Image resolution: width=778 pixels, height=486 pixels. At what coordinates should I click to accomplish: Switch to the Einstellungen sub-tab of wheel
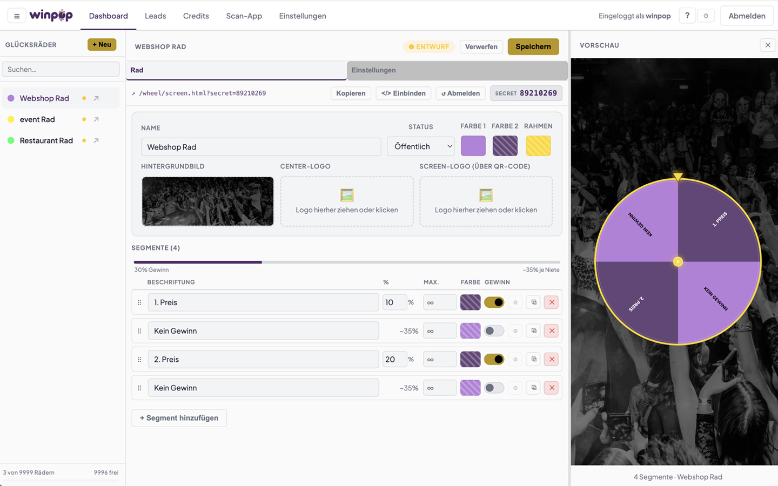point(457,70)
